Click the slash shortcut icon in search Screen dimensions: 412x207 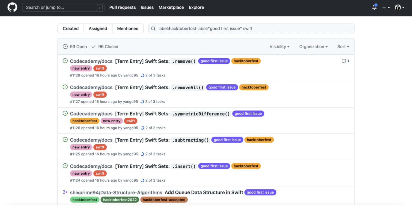[100, 7]
